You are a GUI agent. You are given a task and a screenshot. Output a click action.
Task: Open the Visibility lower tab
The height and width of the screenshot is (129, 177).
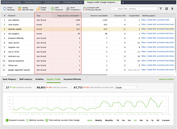pyautogui.click(x=39, y=79)
